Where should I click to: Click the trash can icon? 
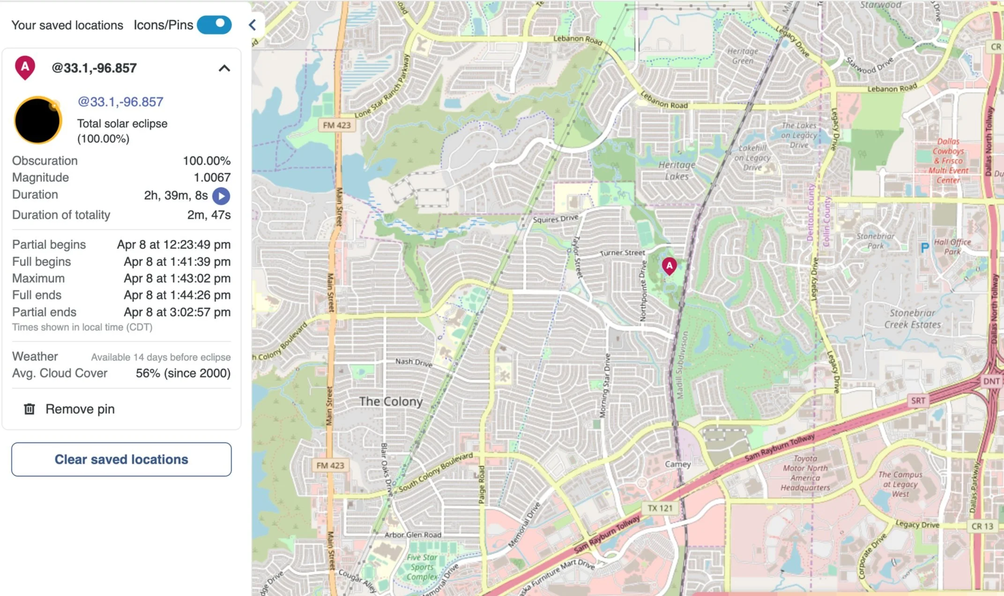click(29, 409)
